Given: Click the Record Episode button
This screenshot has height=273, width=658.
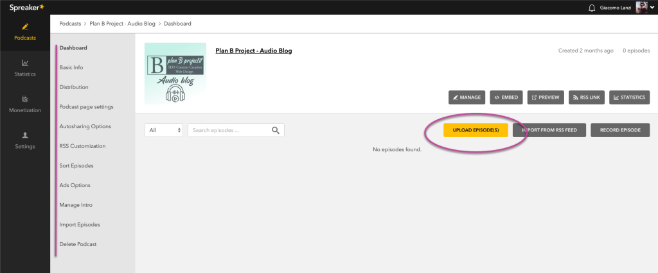Looking at the screenshot, I should click(x=620, y=130).
